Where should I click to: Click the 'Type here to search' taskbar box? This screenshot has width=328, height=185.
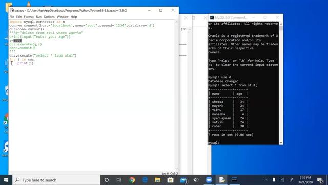56,180
